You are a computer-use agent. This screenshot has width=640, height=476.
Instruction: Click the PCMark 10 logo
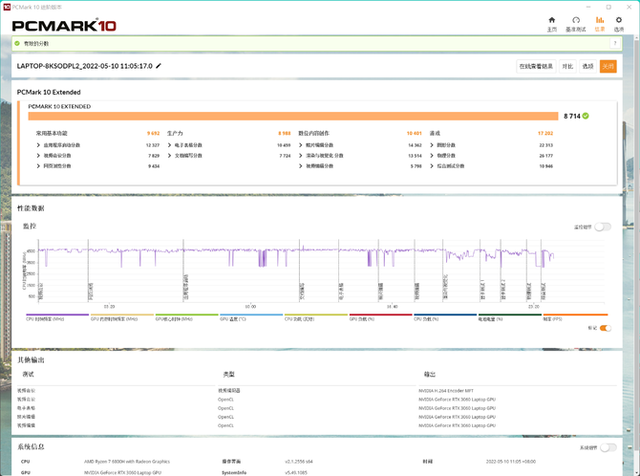[65, 25]
